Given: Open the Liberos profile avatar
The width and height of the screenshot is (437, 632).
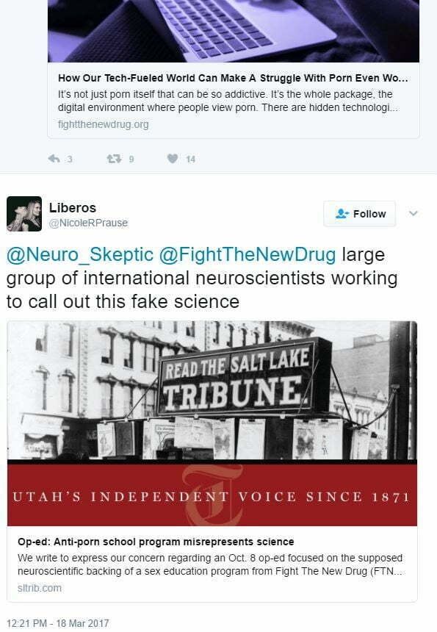Looking at the screenshot, I should [x=24, y=214].
